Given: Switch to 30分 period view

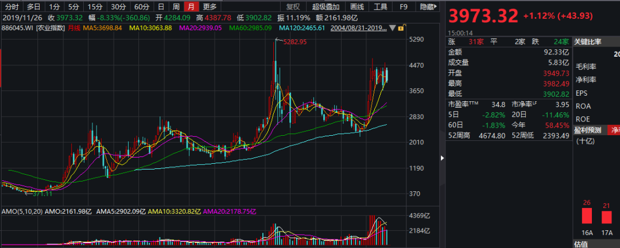Looking at the screenshot, I should click(x=118, y=7).
